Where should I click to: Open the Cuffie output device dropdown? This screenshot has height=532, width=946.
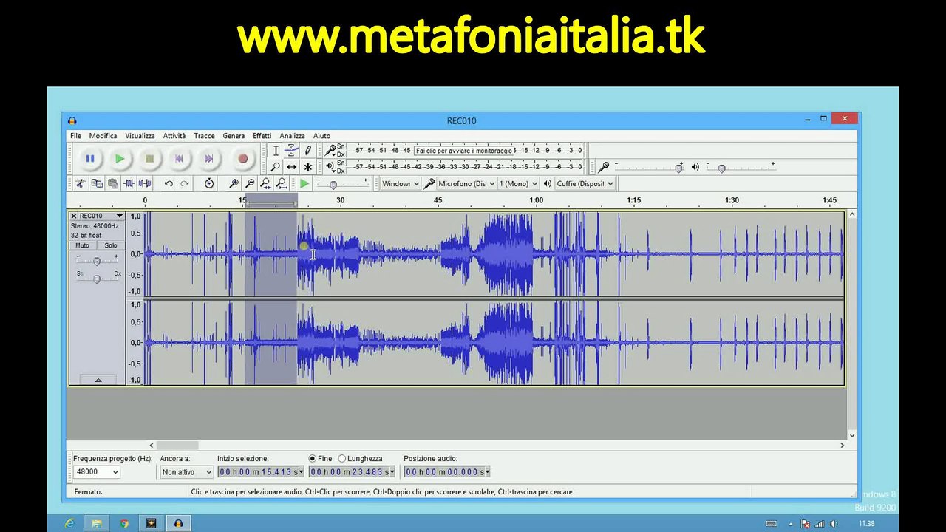click(585, 183)
